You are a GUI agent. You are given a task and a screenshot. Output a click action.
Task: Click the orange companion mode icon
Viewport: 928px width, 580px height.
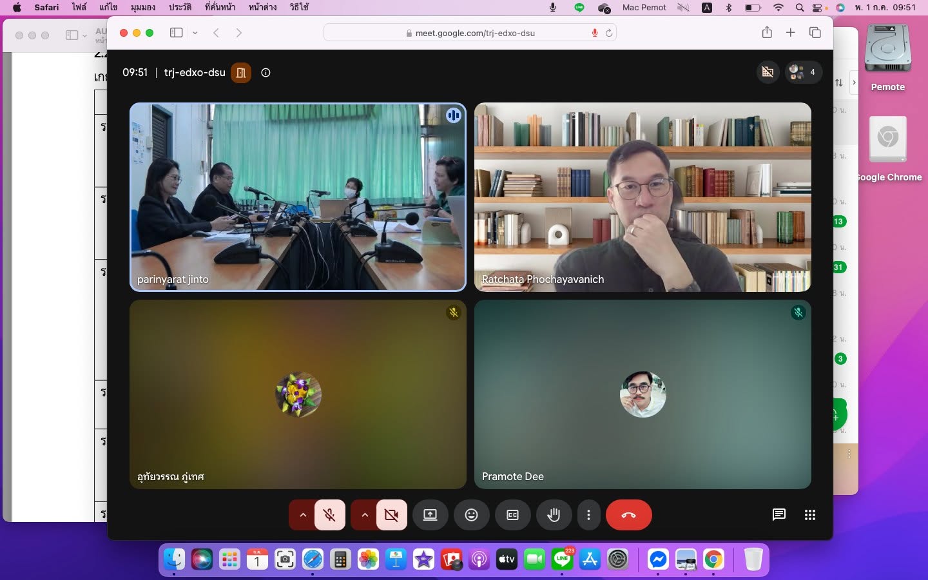pyautogui.click(x=241, y=72)
